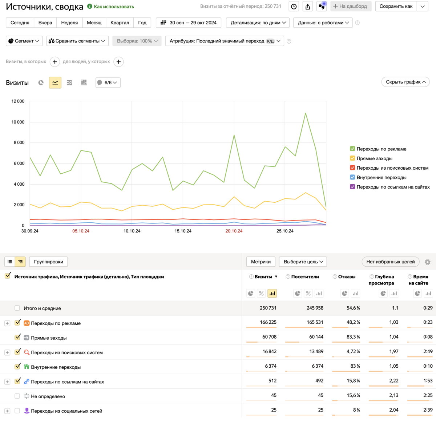Show pie chart for the Визиты column
Screen dimensions: 436x424
pyautogui.click(x=251, y=294)
